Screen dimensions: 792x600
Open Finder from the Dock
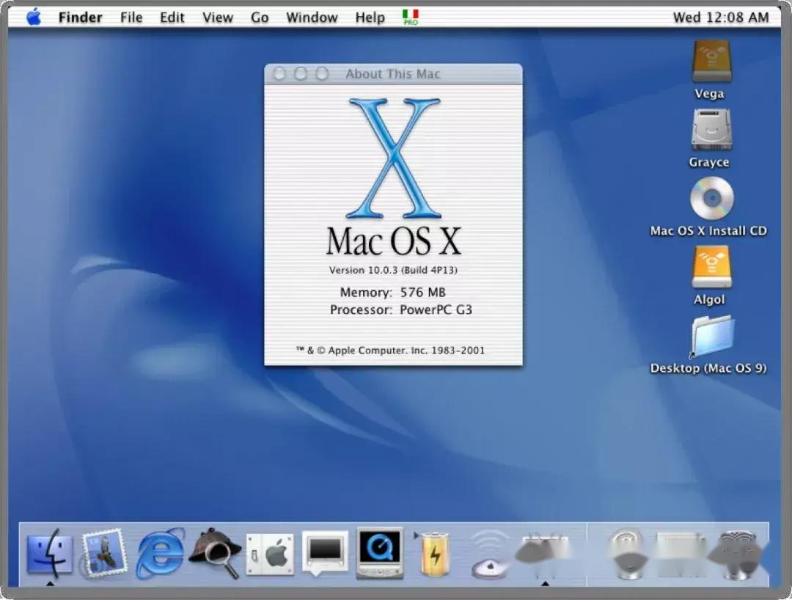(x=50, y=554)
